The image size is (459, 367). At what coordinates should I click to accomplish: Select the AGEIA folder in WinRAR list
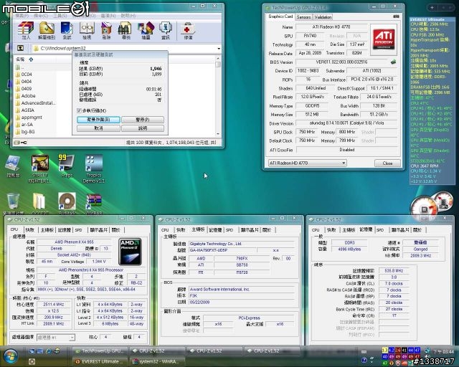27,110
